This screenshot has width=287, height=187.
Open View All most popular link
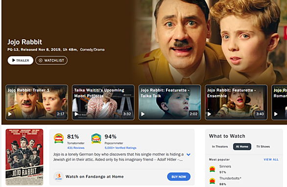coord(271,160)
